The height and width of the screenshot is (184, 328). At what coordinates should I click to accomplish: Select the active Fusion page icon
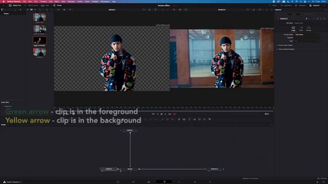tap(164, 182)
